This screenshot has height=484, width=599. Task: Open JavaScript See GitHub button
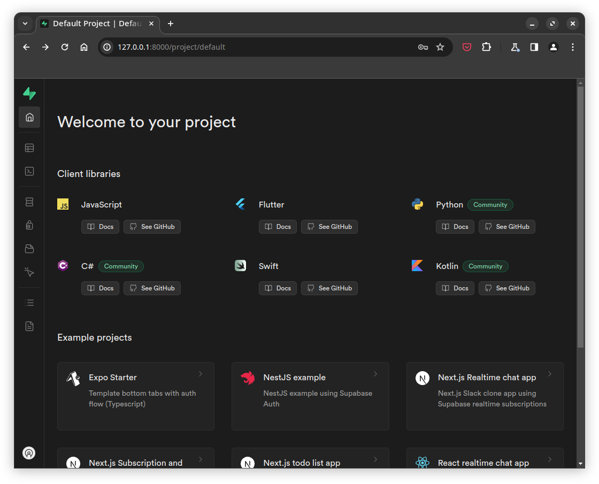tap(152, 227)
